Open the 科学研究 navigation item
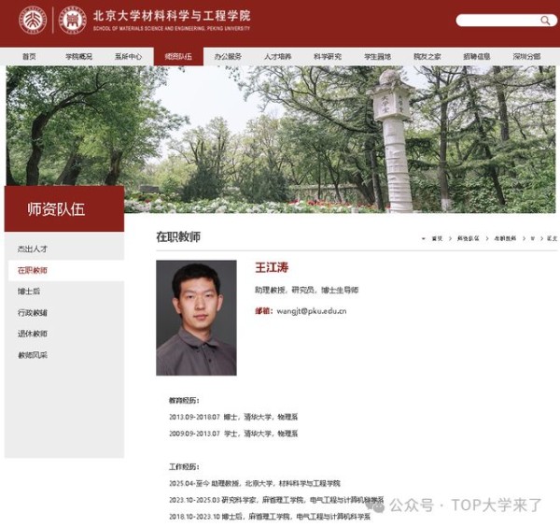Viewport: 560px width, 527px height. (327, 57)
